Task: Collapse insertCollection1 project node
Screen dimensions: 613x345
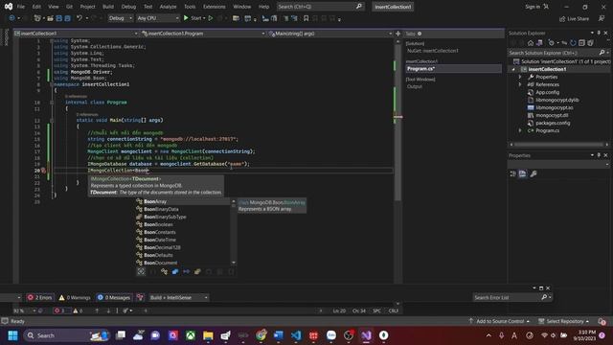Action: pyautogui.click(x=513, y=69)
